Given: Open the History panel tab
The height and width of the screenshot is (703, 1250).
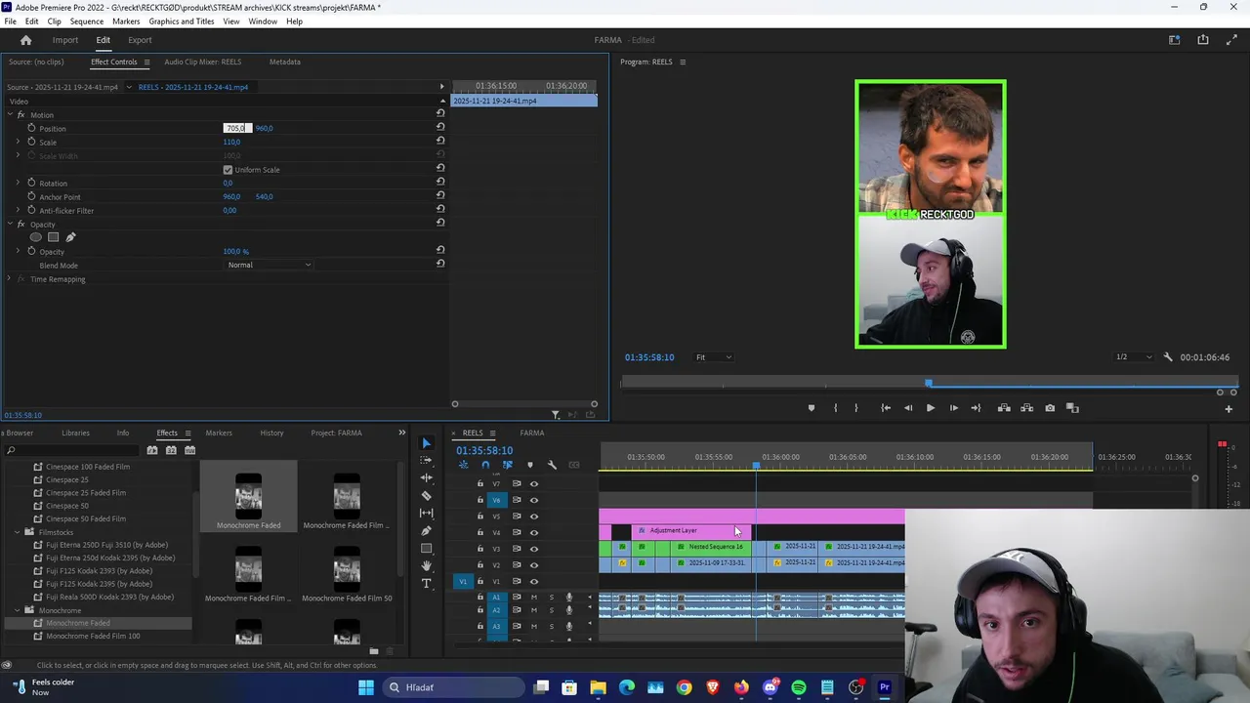Looking at the screenshot, I should (x=271, y=433).
